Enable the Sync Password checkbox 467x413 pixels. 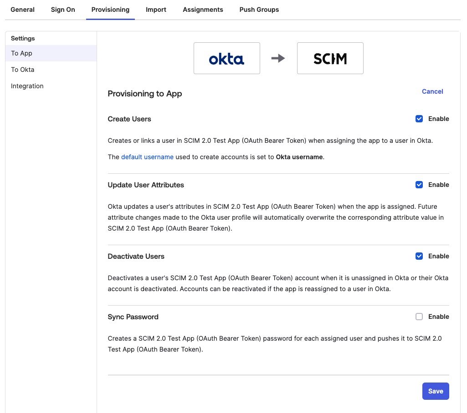[x=419, y=317]
